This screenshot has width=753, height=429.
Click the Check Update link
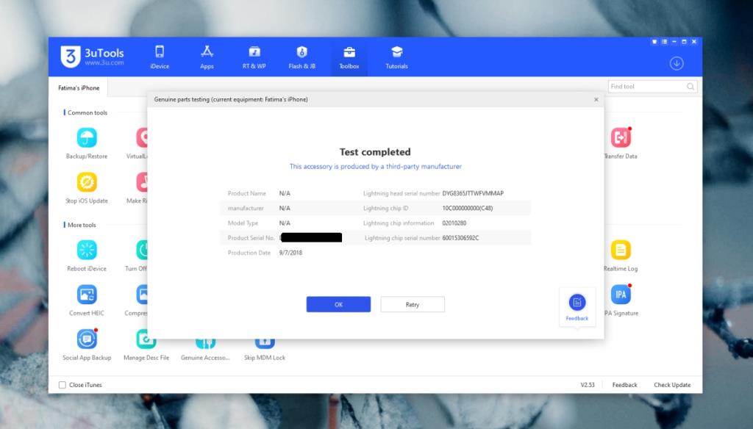click(671, 384)
